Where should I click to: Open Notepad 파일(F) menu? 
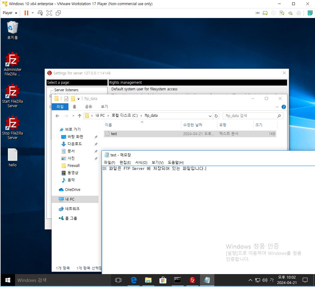[110, 163]
